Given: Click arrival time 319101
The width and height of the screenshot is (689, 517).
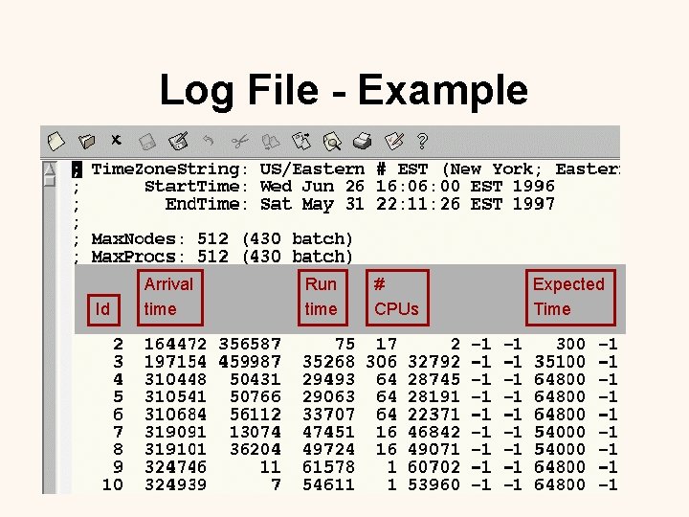Looking at the screenshot, I should 175,449.
